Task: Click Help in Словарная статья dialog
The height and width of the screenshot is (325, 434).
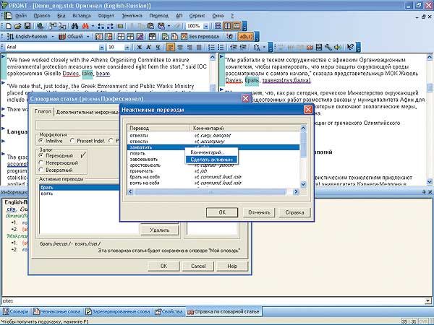Action: pos(232,266)
